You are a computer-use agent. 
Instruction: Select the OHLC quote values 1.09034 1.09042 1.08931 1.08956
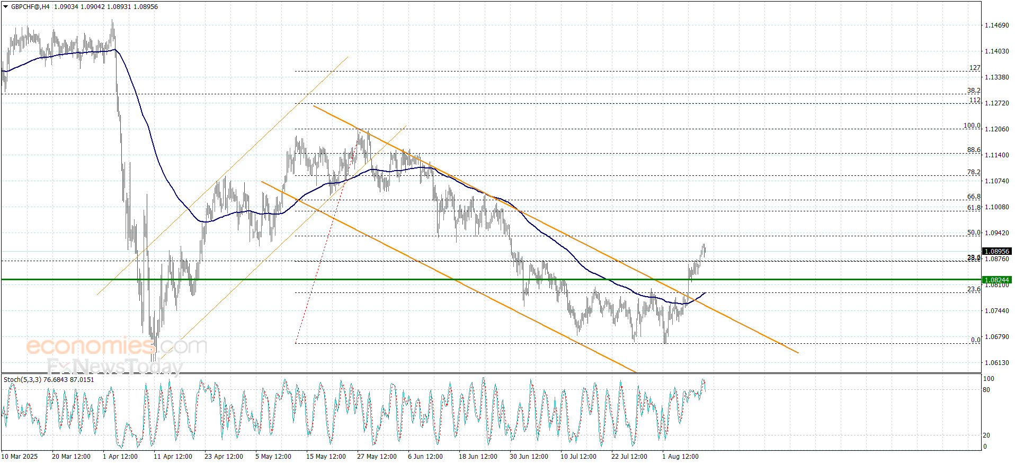point(106,7)
